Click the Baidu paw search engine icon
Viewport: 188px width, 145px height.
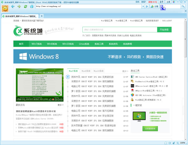pos(163,7)
